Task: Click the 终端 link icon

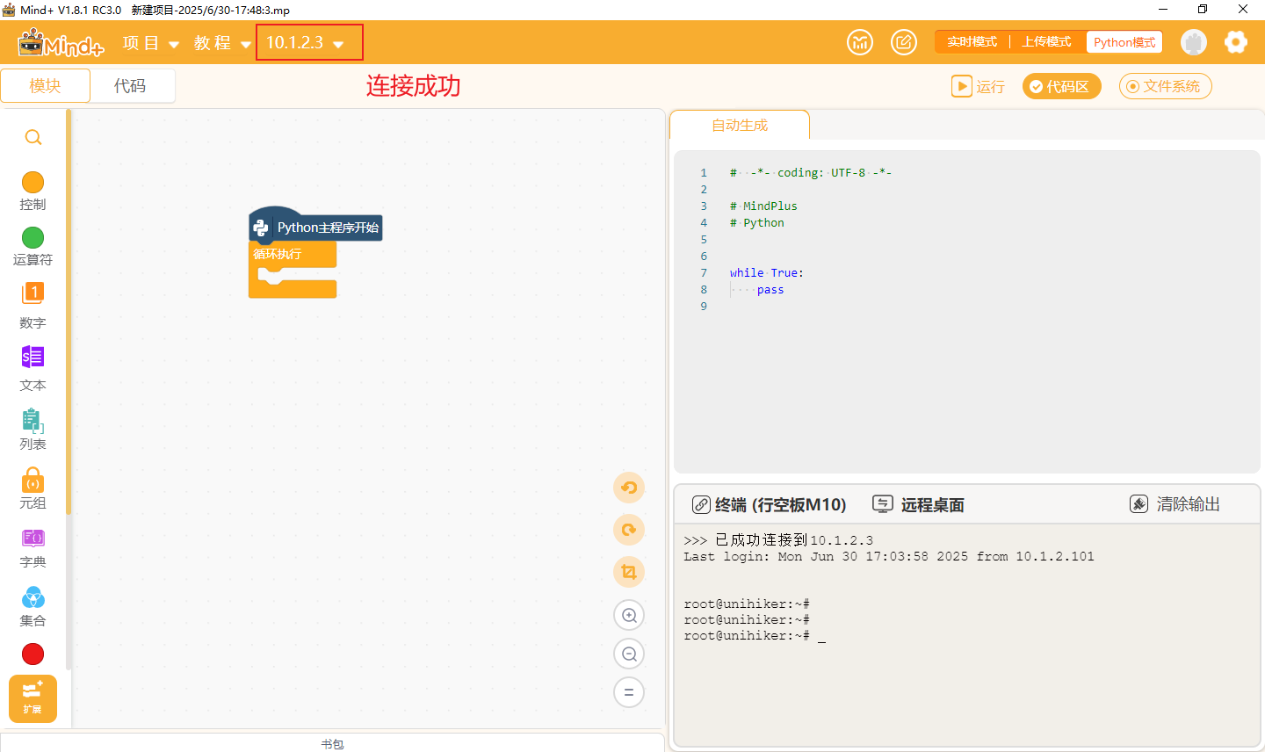Action: [x=701, y=504]
